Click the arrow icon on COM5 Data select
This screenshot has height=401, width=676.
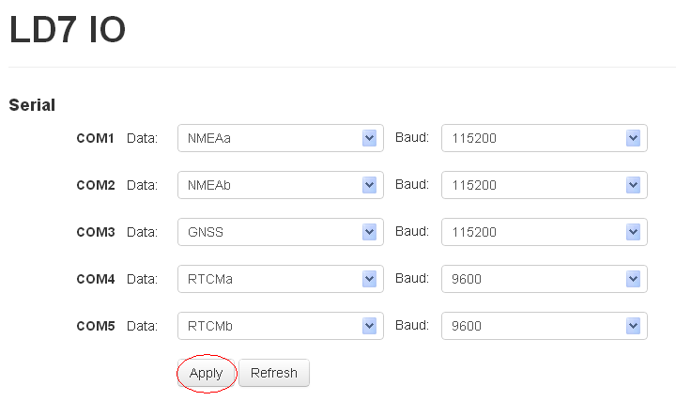(x=369, y=326)
